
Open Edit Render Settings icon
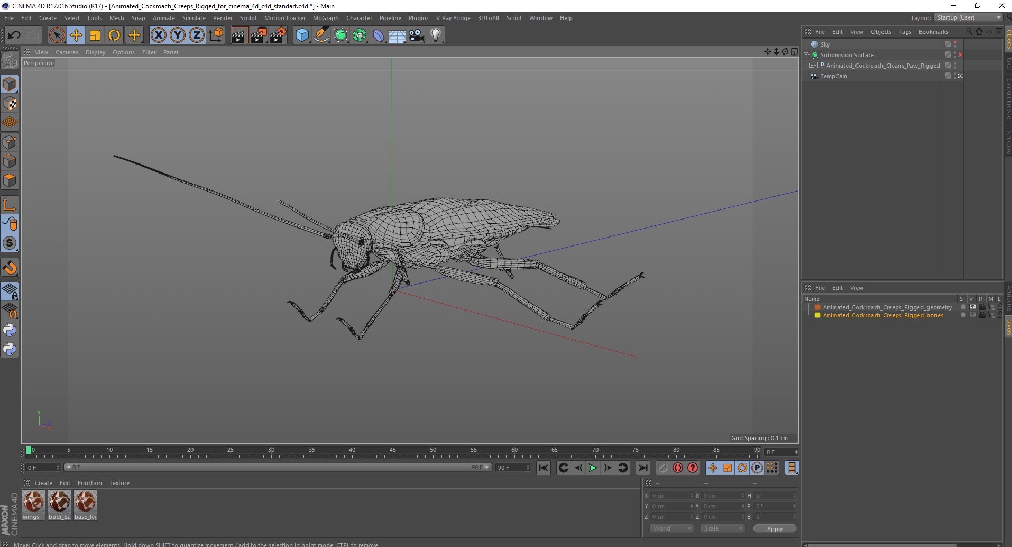[x=278, y=35]
